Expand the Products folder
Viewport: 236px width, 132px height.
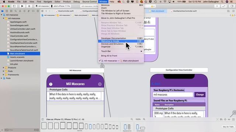pyautogui.click(x=3, y=67)
